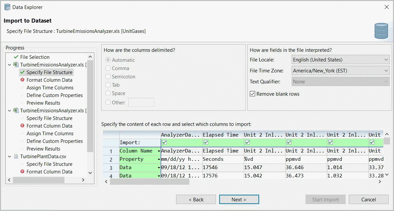The image size is (394, 211).
Task: Click green checkmark beside File Selection
Action: pyautogui.click(x=16, y=57)
